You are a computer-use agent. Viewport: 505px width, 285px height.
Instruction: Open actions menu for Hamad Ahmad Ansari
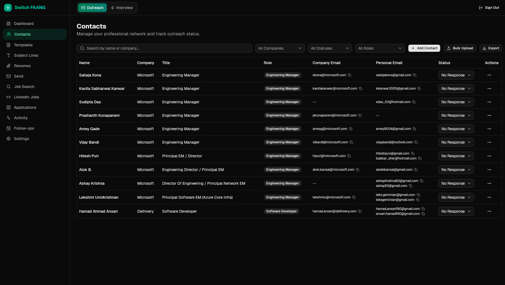(x=489, y=211)
